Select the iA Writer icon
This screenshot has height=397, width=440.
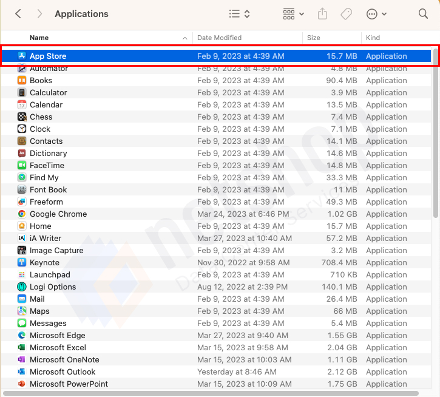22,238
